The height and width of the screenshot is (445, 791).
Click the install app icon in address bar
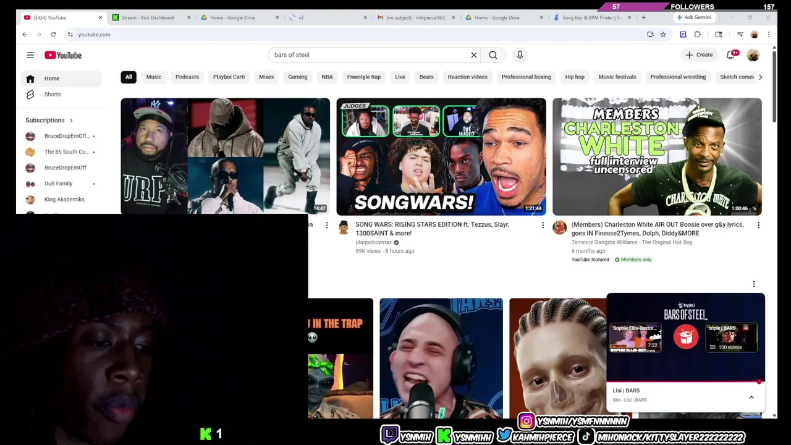point(650,35)
